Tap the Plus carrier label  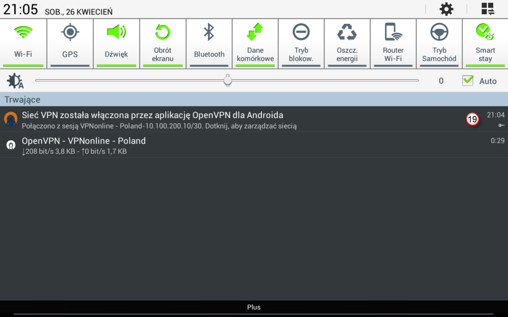(x=253, y=307)
